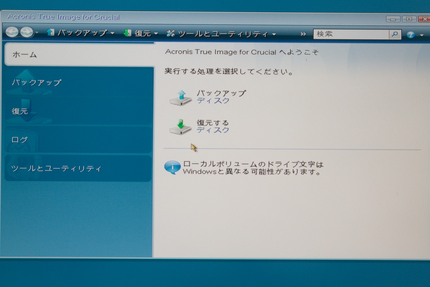Open ツールとユーティリティ in the sidebar
Screen dimensions: 430x287
point(78,168)
